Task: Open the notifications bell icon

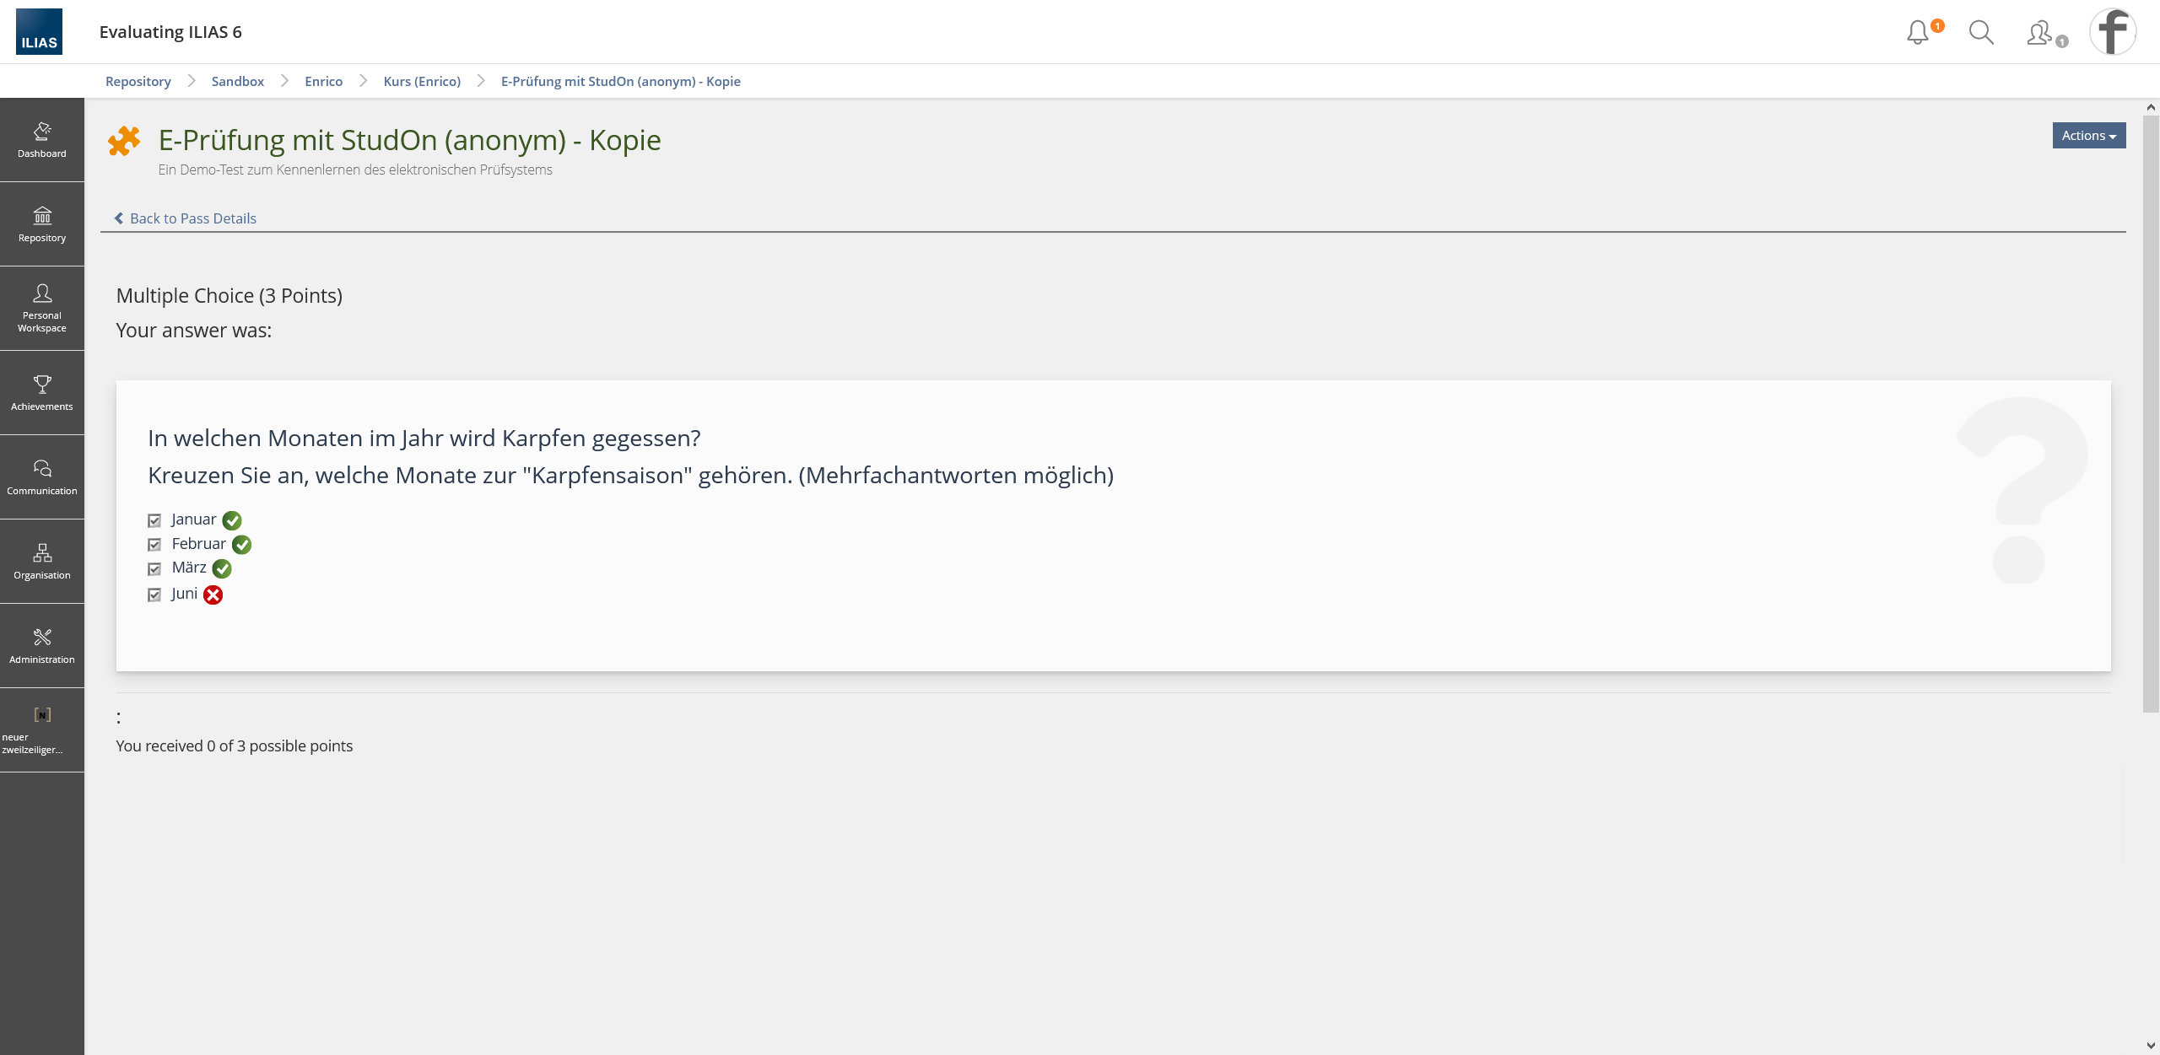Action: 1918,33
